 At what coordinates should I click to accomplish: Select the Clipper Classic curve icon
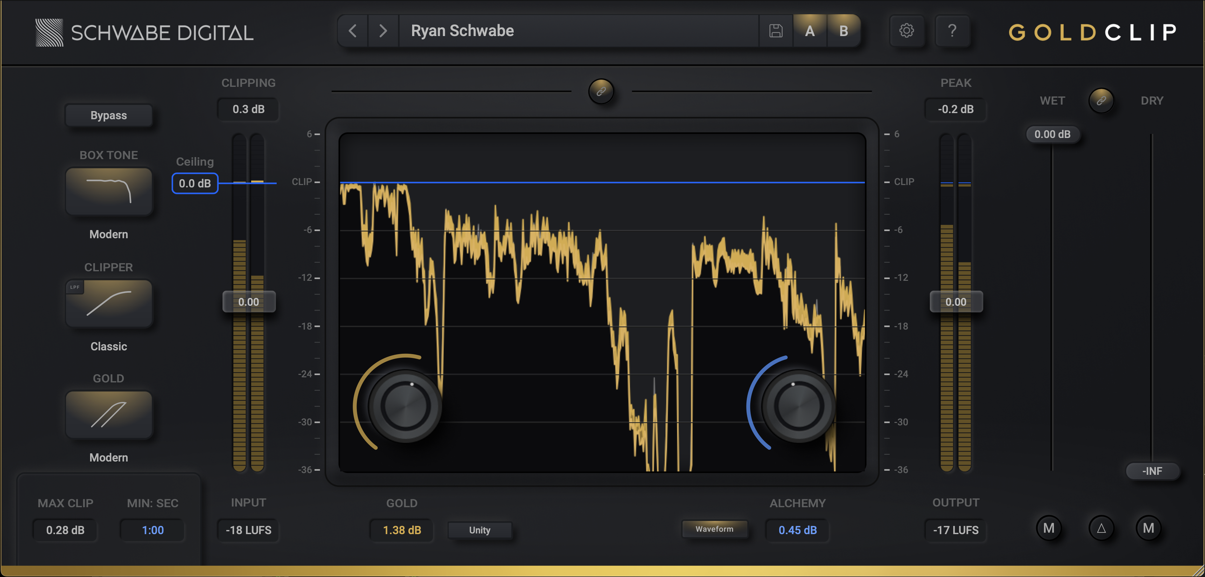[x=109, y=303]
